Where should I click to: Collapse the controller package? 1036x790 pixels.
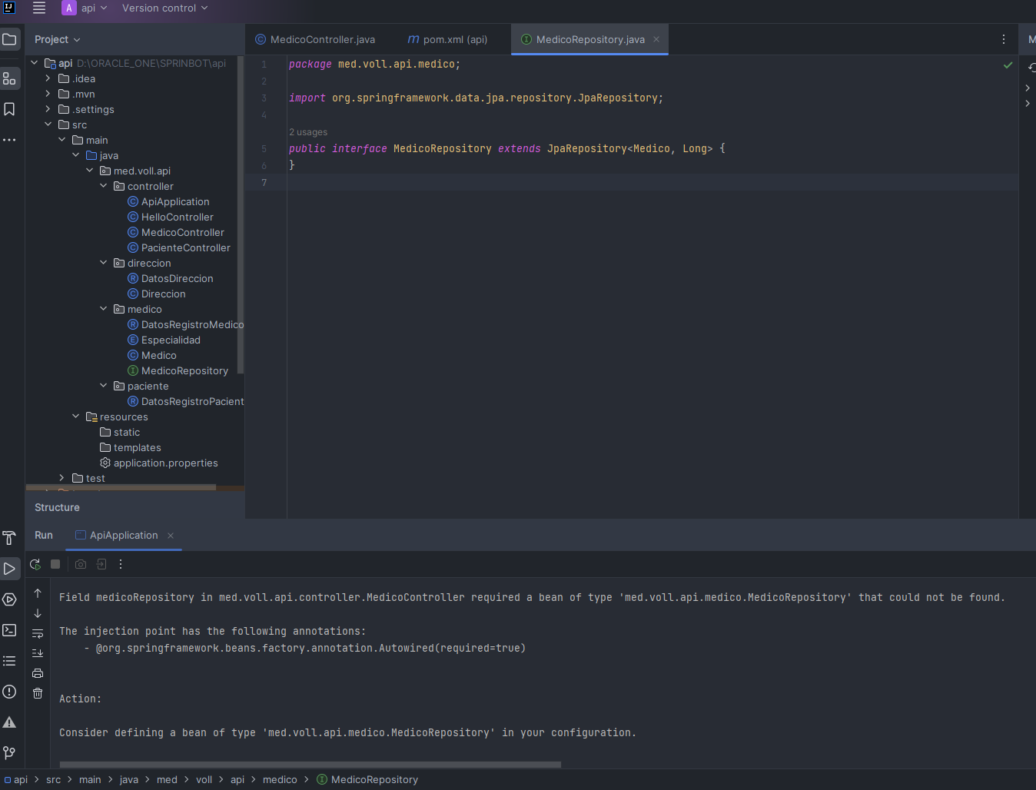tap(104, 186)
